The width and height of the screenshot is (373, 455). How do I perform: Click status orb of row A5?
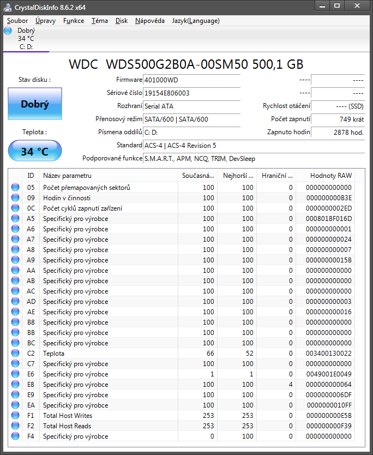pos(15,219)
